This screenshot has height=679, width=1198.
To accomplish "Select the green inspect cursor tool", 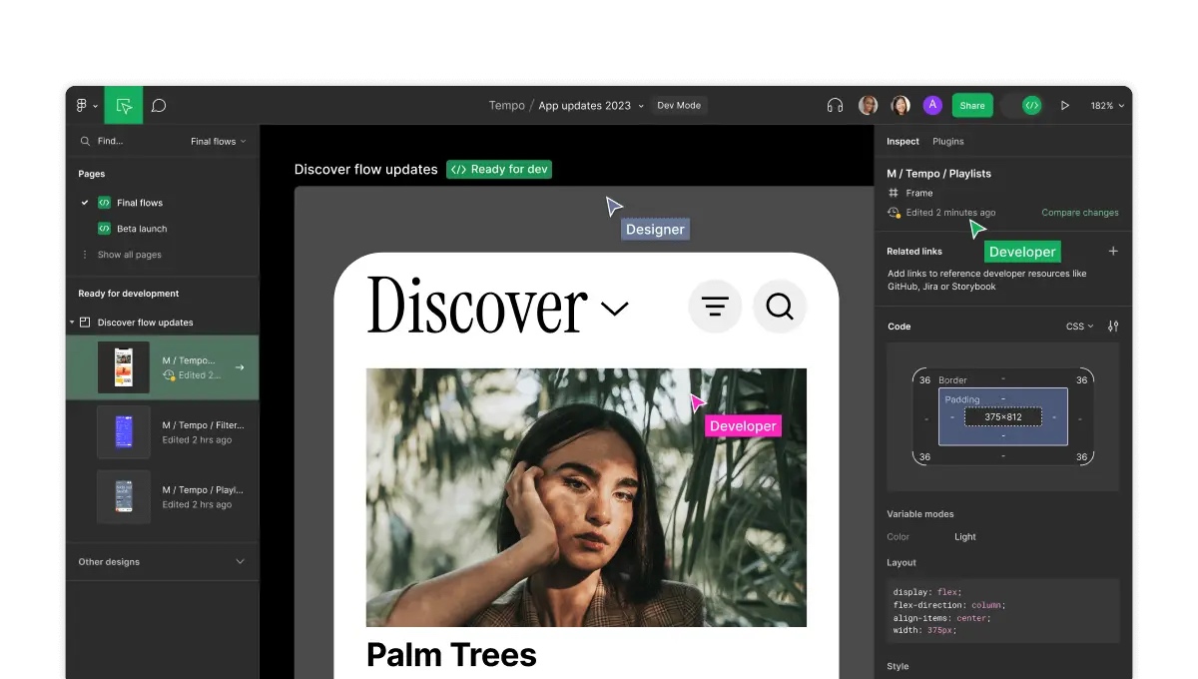I will (124, 105).
